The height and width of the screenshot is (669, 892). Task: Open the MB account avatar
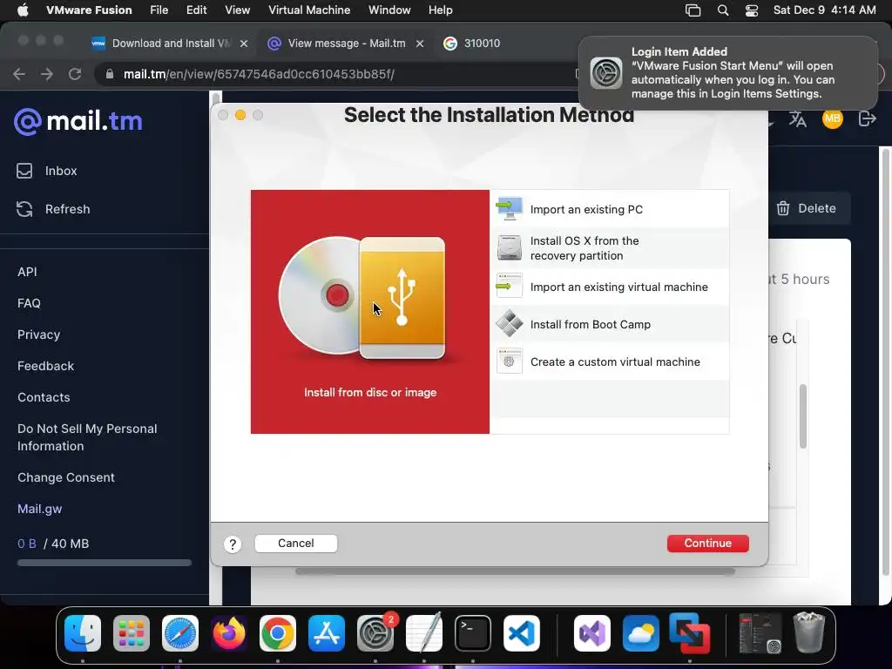click(832, 118)
